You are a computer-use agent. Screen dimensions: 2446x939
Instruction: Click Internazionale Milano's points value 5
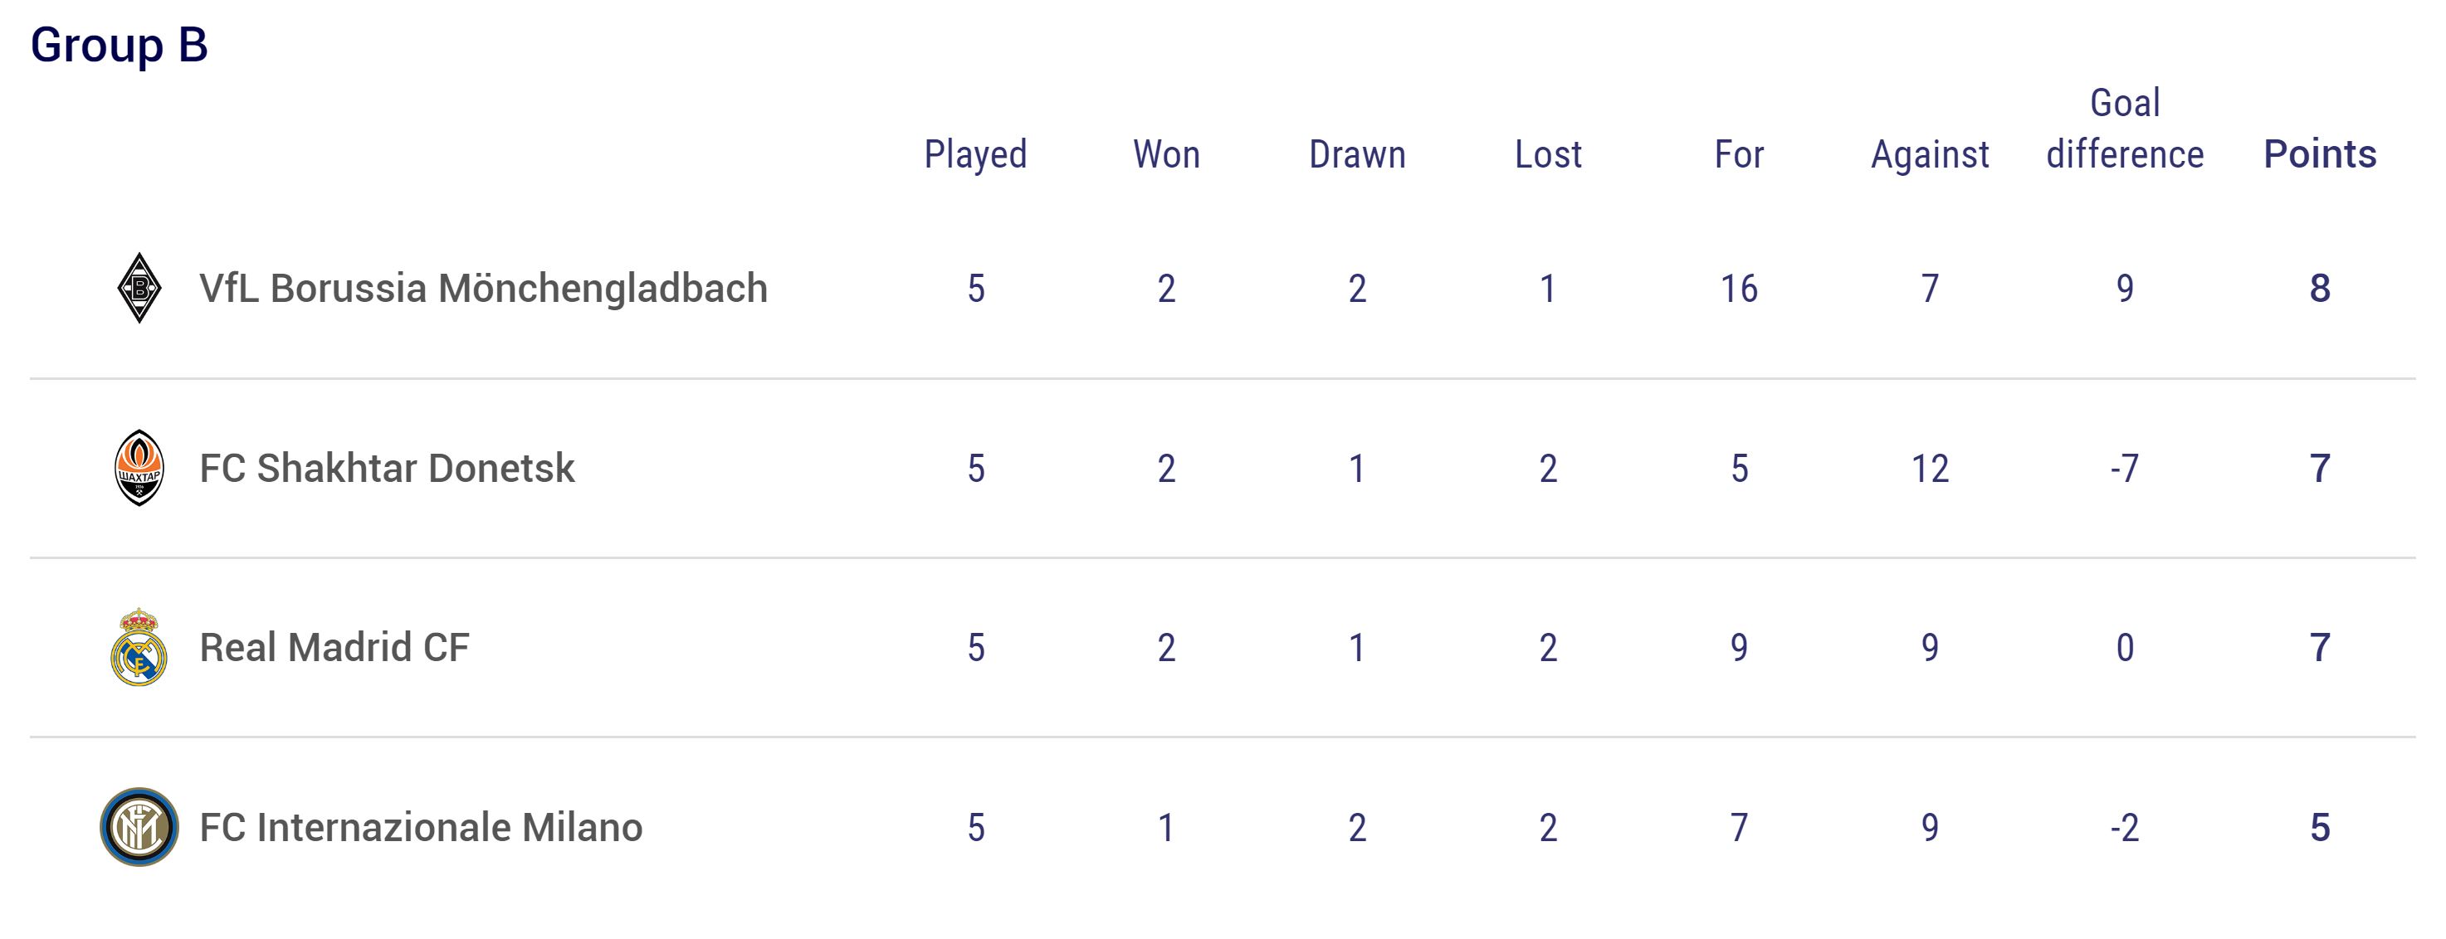coord(2320,827)
